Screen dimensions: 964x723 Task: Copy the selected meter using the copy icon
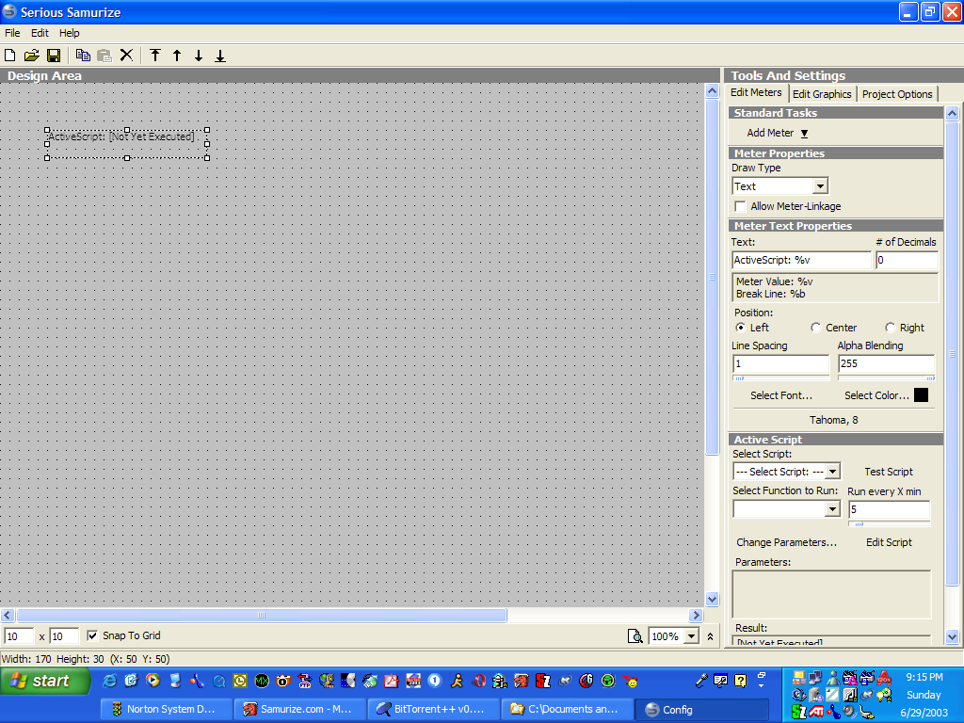click(83, 56)
